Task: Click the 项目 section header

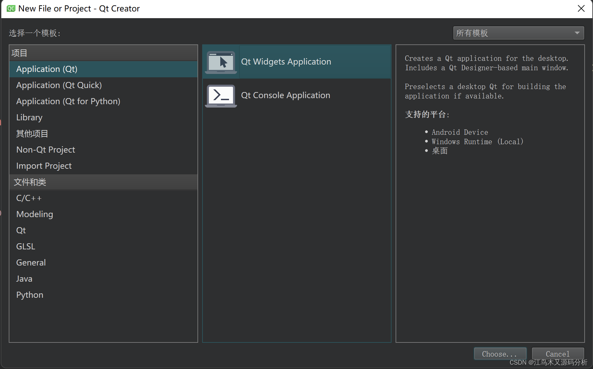Action: 103,53
